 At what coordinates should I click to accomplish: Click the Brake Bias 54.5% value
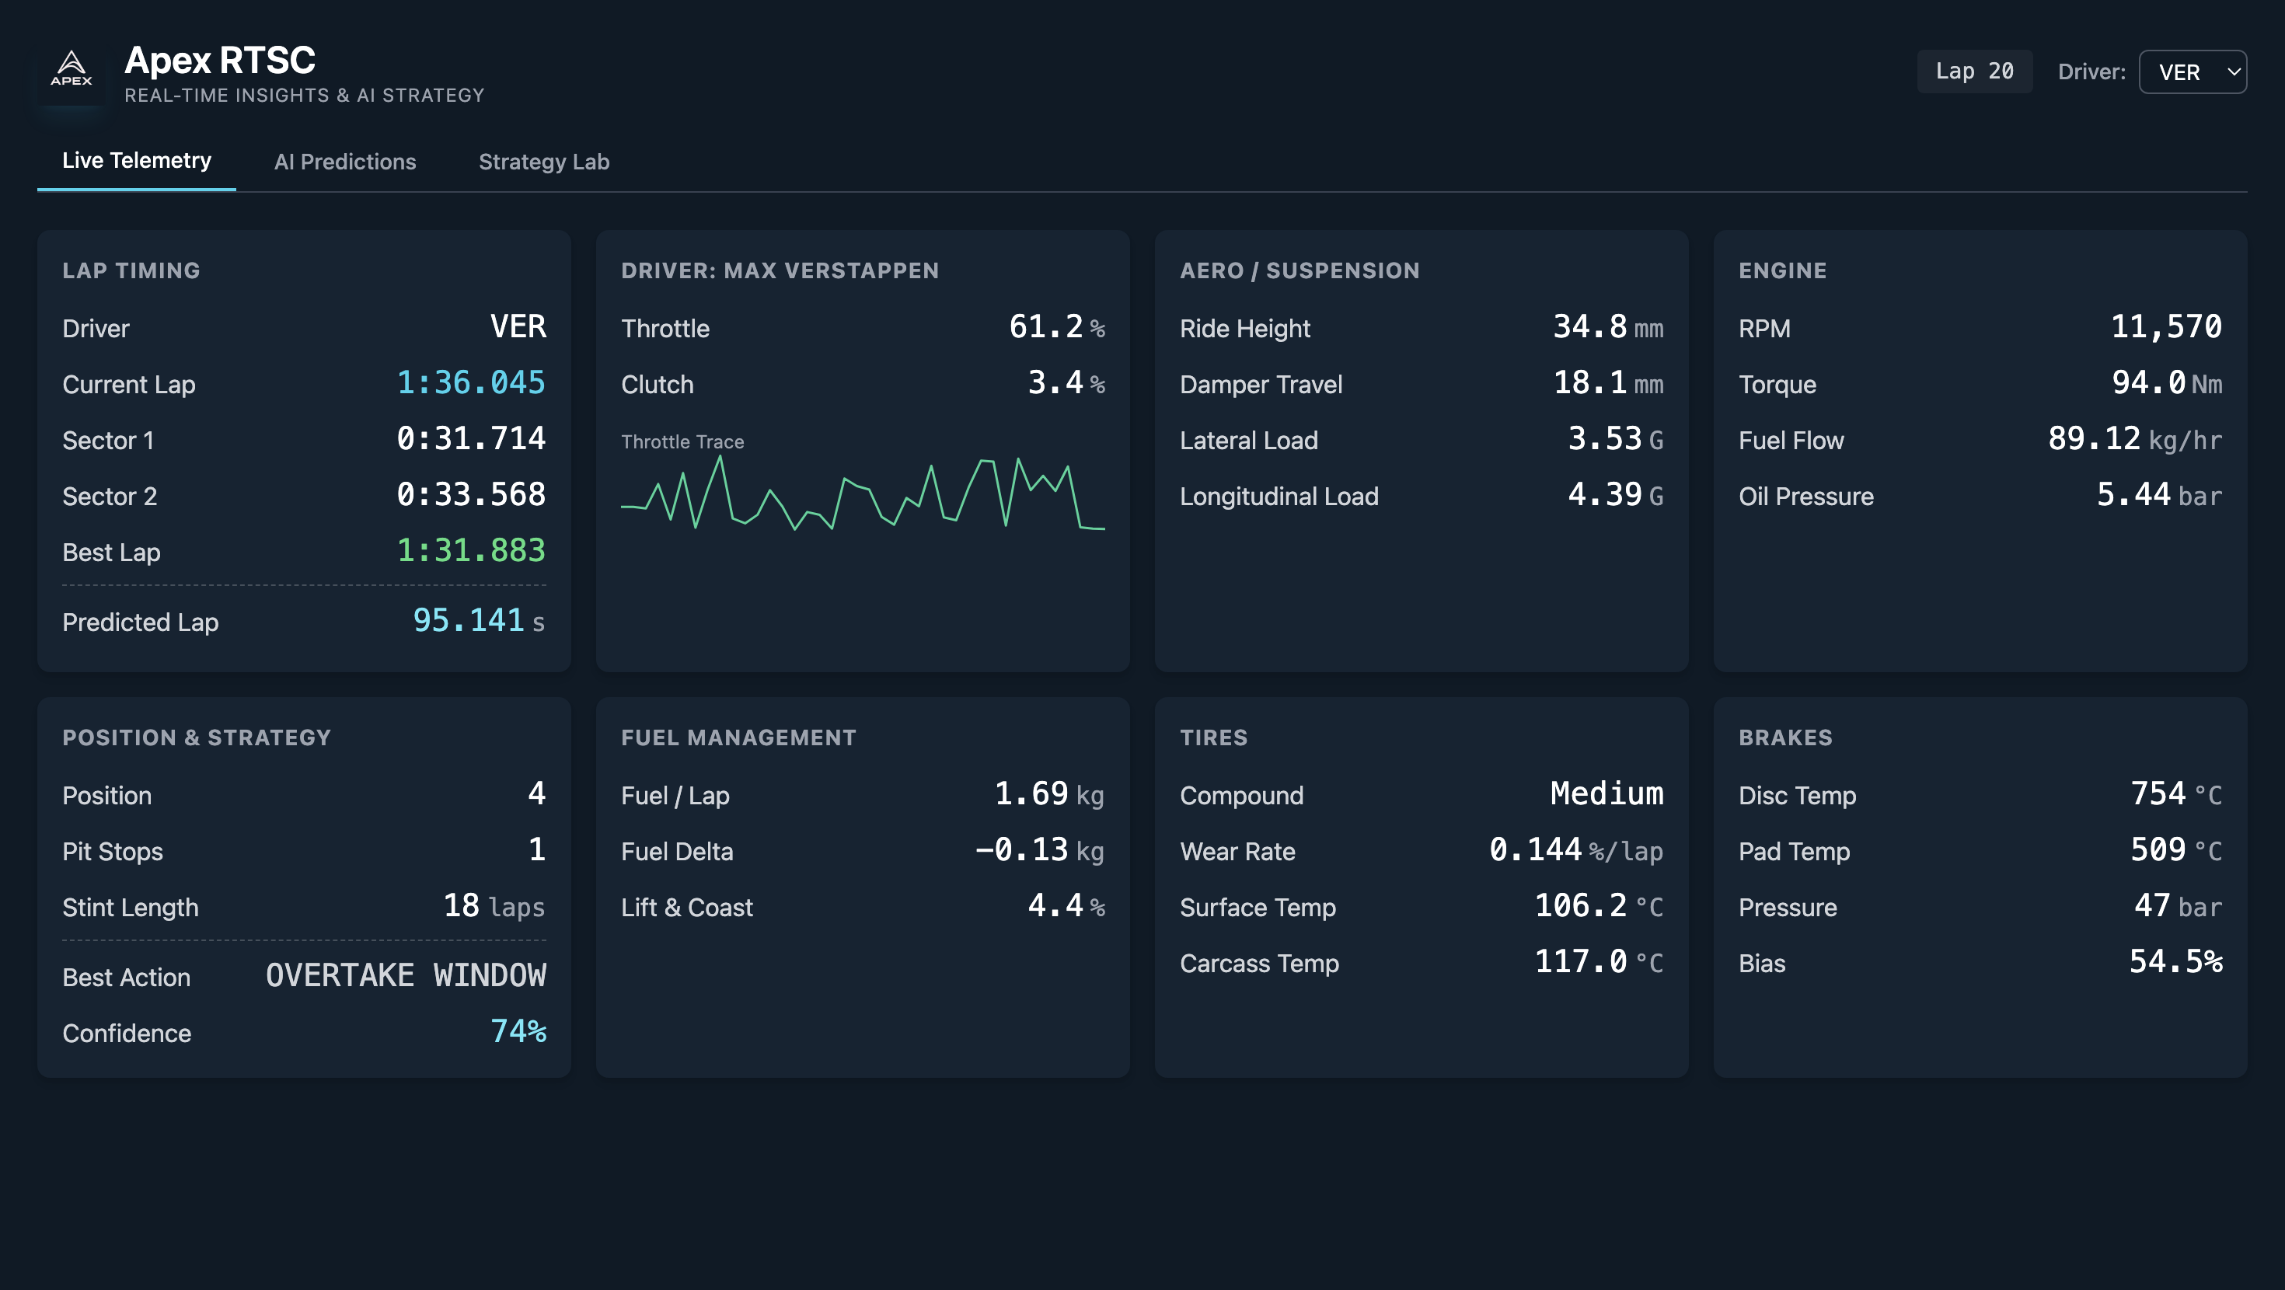coord(2175,962)
